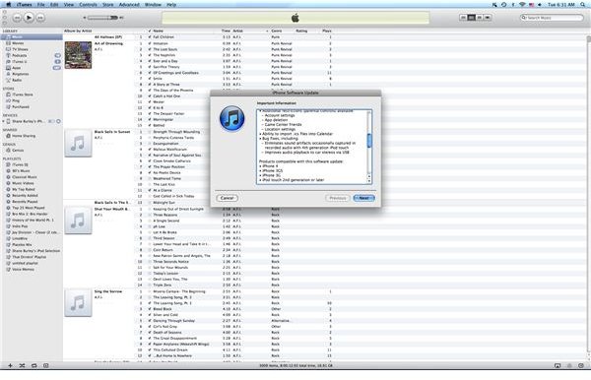Open Home Sharing in the sidebar
This screenshot has width=591, height=380.
coord(32,136)
